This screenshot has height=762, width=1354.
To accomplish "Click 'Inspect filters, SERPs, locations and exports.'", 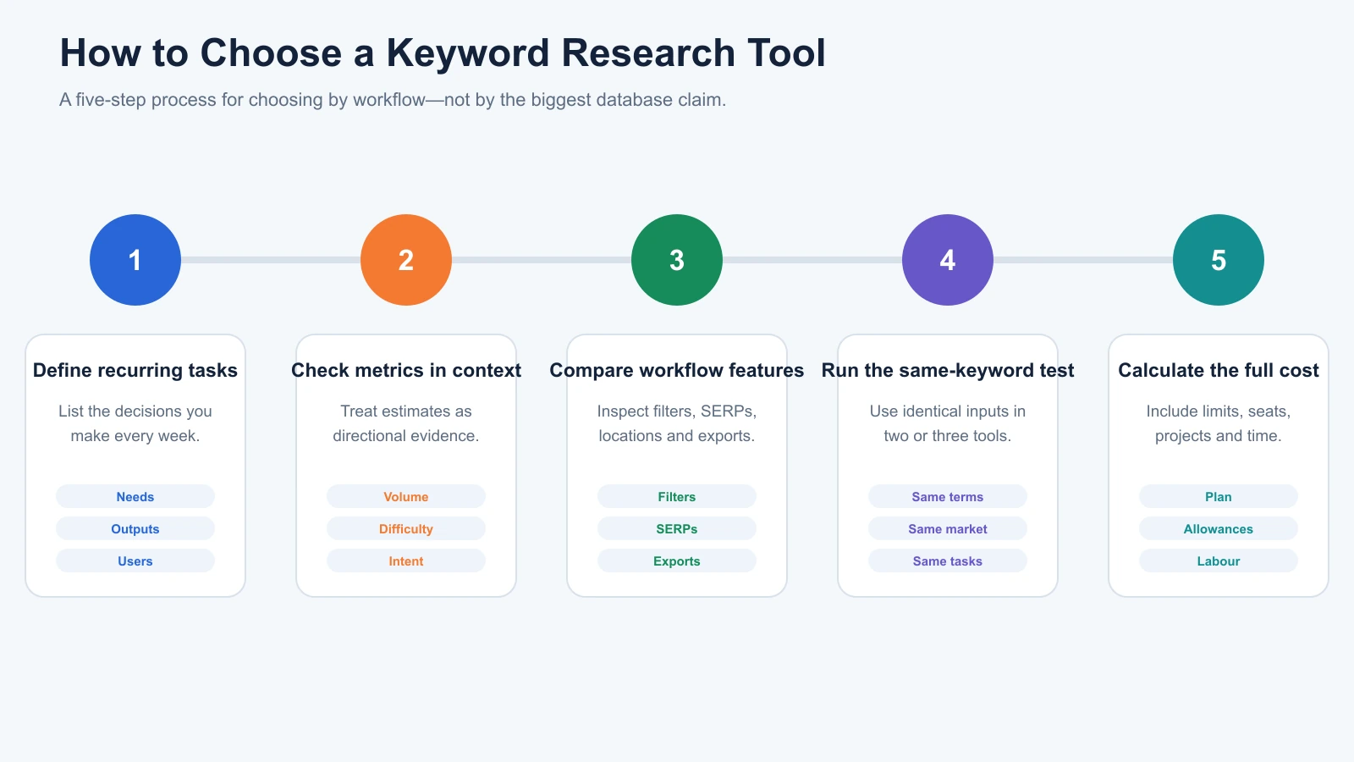I will 677,423.
